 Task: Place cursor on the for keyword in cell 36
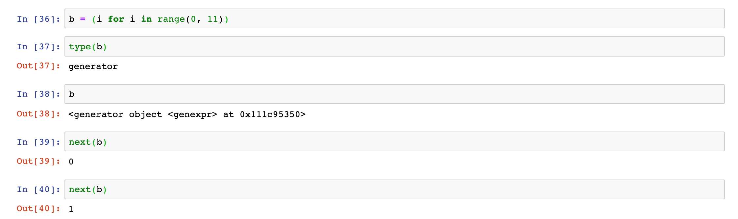point(116,19)
